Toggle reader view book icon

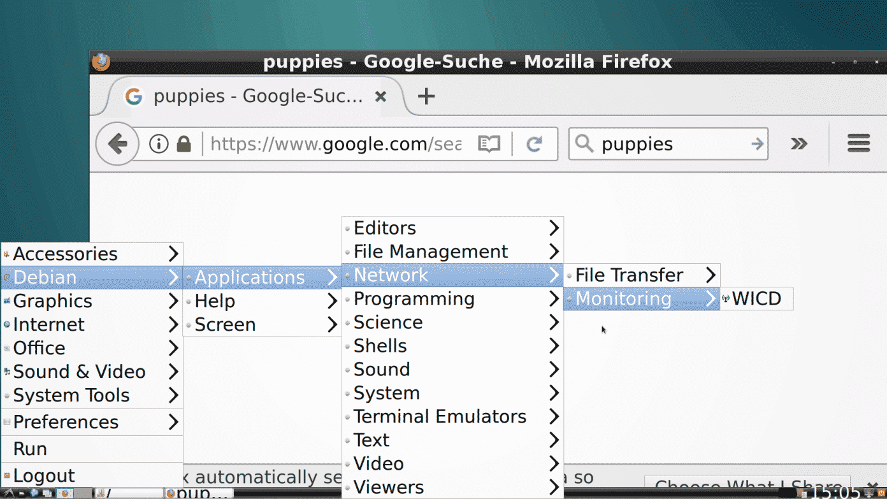tap(489, 144)
